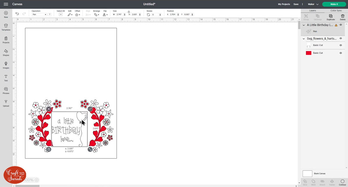
Task: Click the Save link
Action: tap(296, 4)
